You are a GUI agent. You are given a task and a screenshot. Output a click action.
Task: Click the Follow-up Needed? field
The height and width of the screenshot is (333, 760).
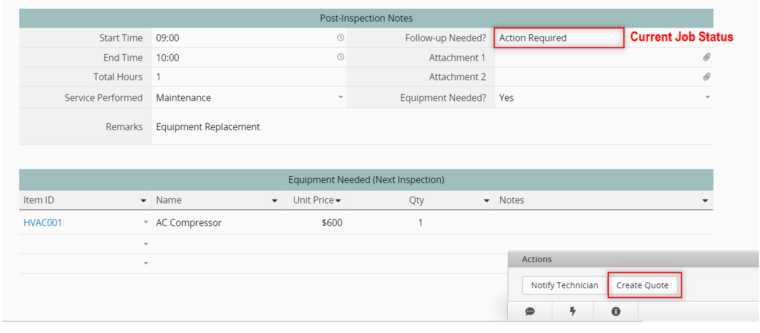[x=558, y=38]
